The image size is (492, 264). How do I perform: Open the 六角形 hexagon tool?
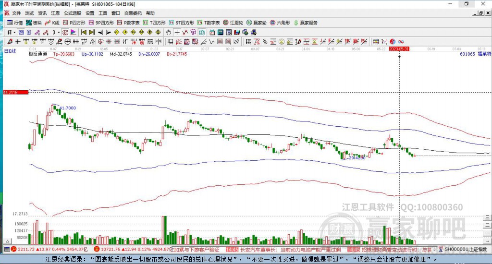tap(280, 23)
